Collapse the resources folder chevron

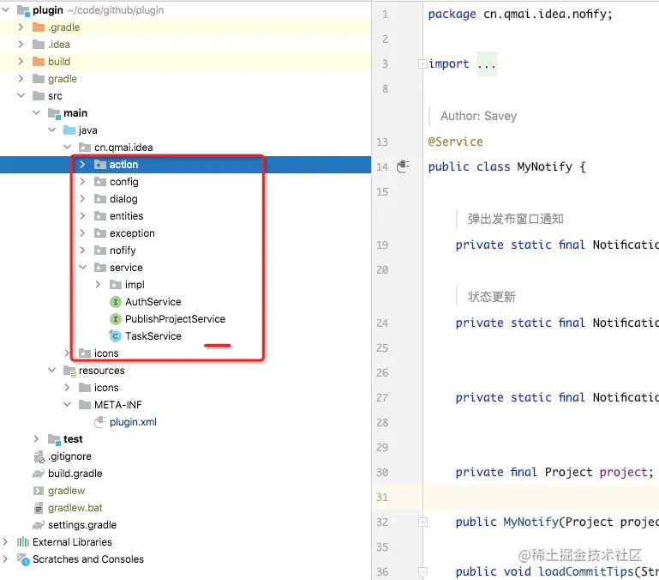51,370
